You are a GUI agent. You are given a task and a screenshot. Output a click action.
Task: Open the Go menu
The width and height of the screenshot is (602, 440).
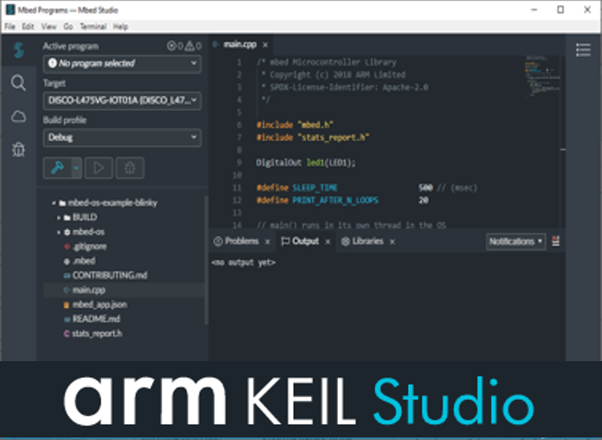click(x=68, y=27)
